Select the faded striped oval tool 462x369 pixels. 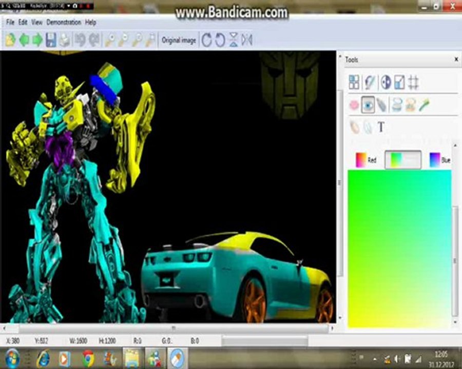(368, 127)
